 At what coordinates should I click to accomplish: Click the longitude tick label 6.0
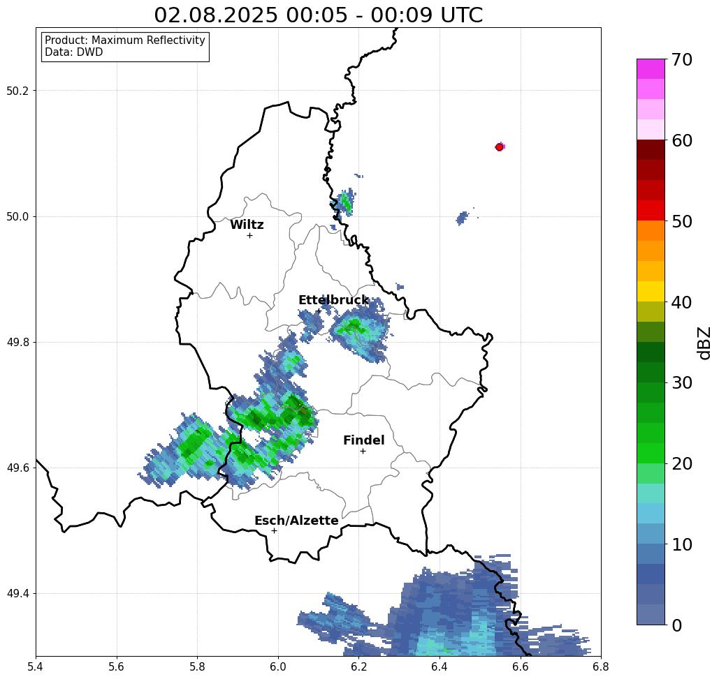click(278, 666)
